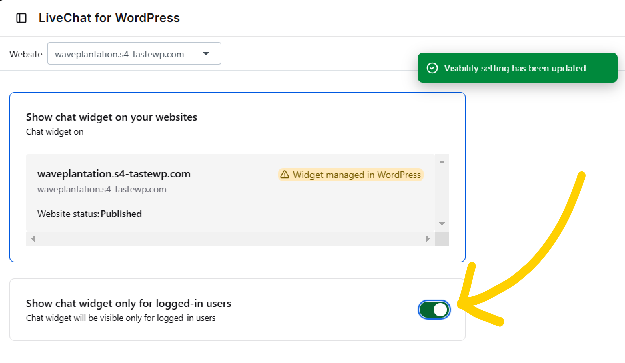Click the Chat widget will be visible description
Image resolution: width=625 pixels, height=363 pixels.
[121, 318]
